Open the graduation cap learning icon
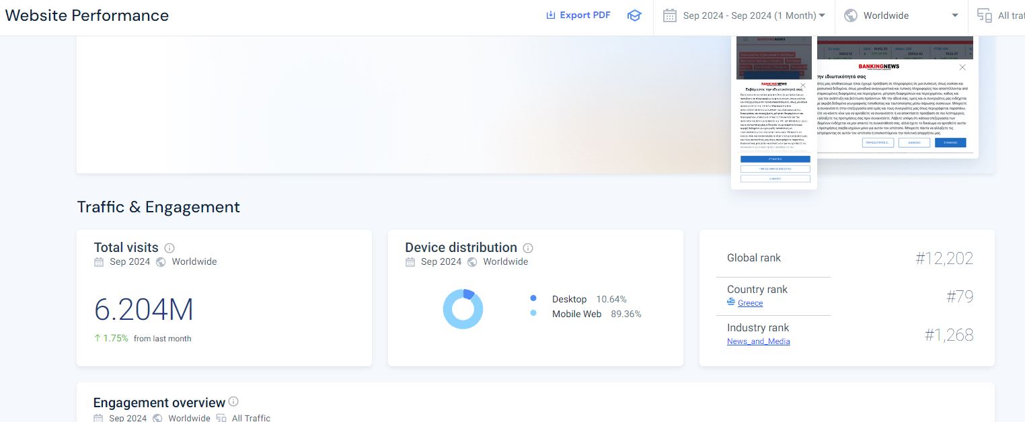The width and height of the screenshot is (1025, 422). (x=634, y=15)
